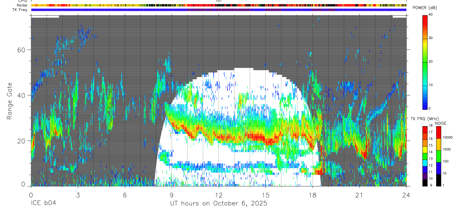Click the 100 label on NOISE scale

pos(445,161)
